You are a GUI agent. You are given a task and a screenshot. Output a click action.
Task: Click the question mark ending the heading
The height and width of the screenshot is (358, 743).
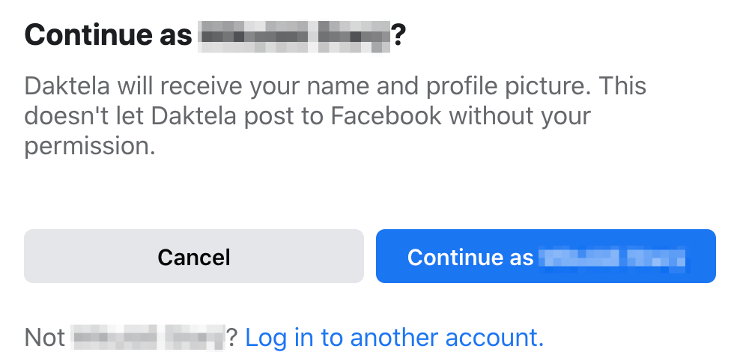click(399, 36)
